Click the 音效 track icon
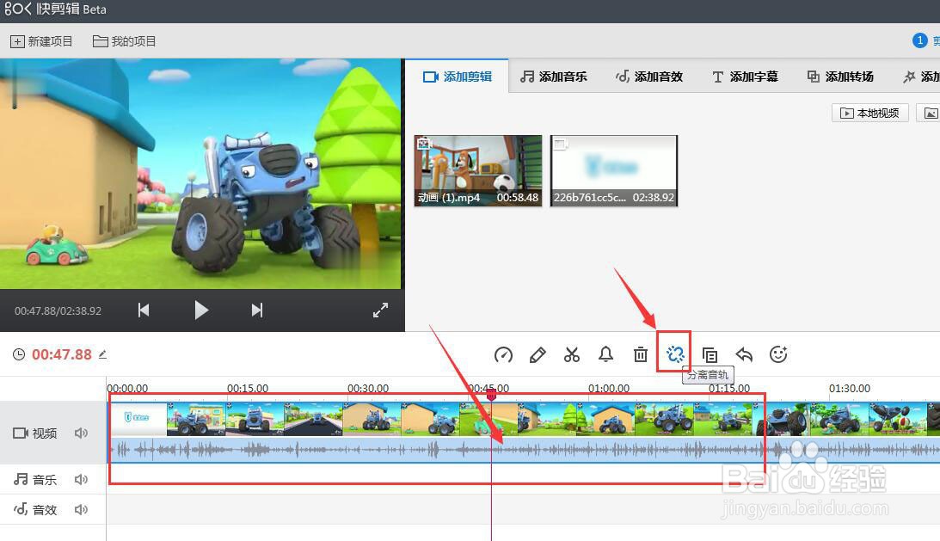 [x=21, y=509]
